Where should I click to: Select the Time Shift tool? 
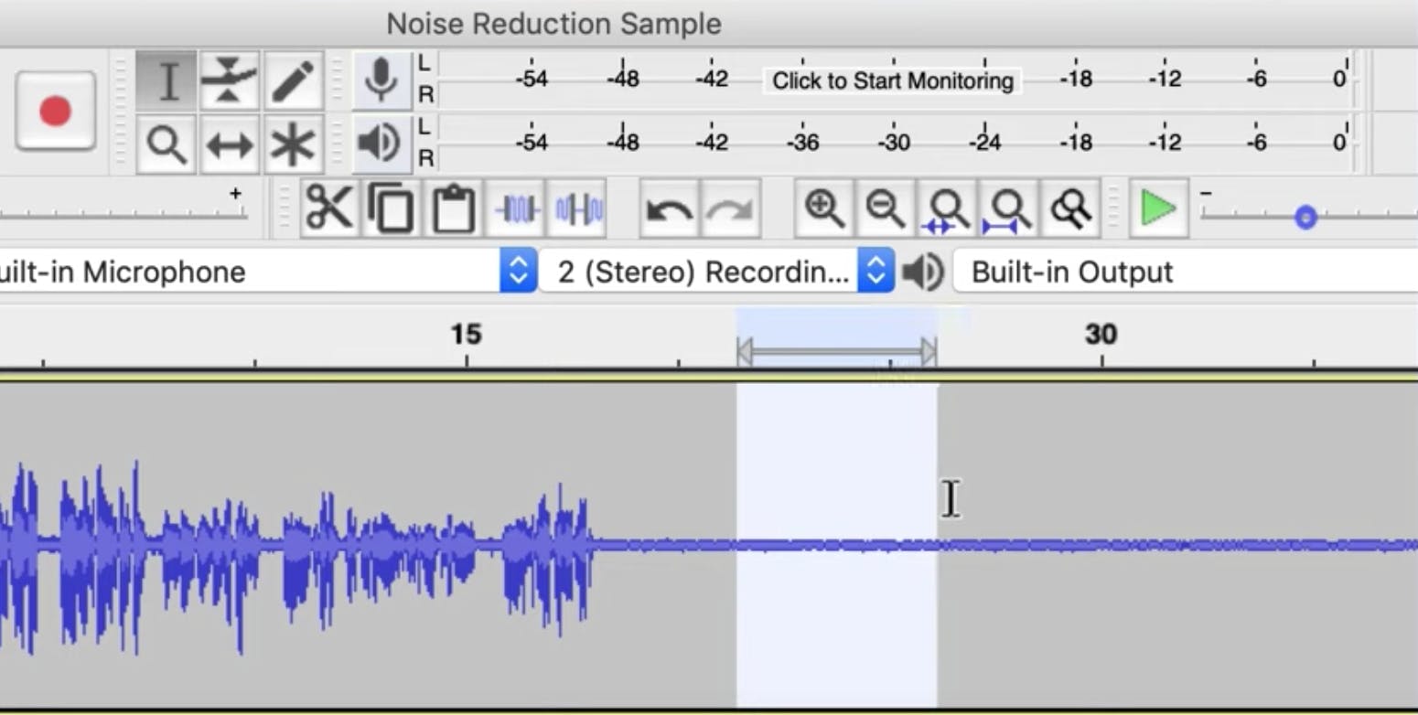[231, 142]
